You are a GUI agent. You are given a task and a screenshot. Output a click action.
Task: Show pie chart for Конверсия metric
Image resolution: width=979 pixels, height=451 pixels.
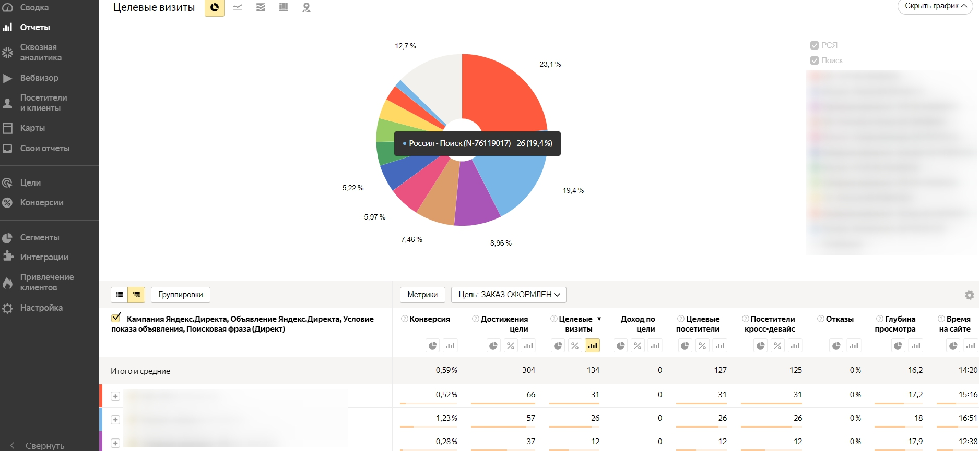point(433,345)
